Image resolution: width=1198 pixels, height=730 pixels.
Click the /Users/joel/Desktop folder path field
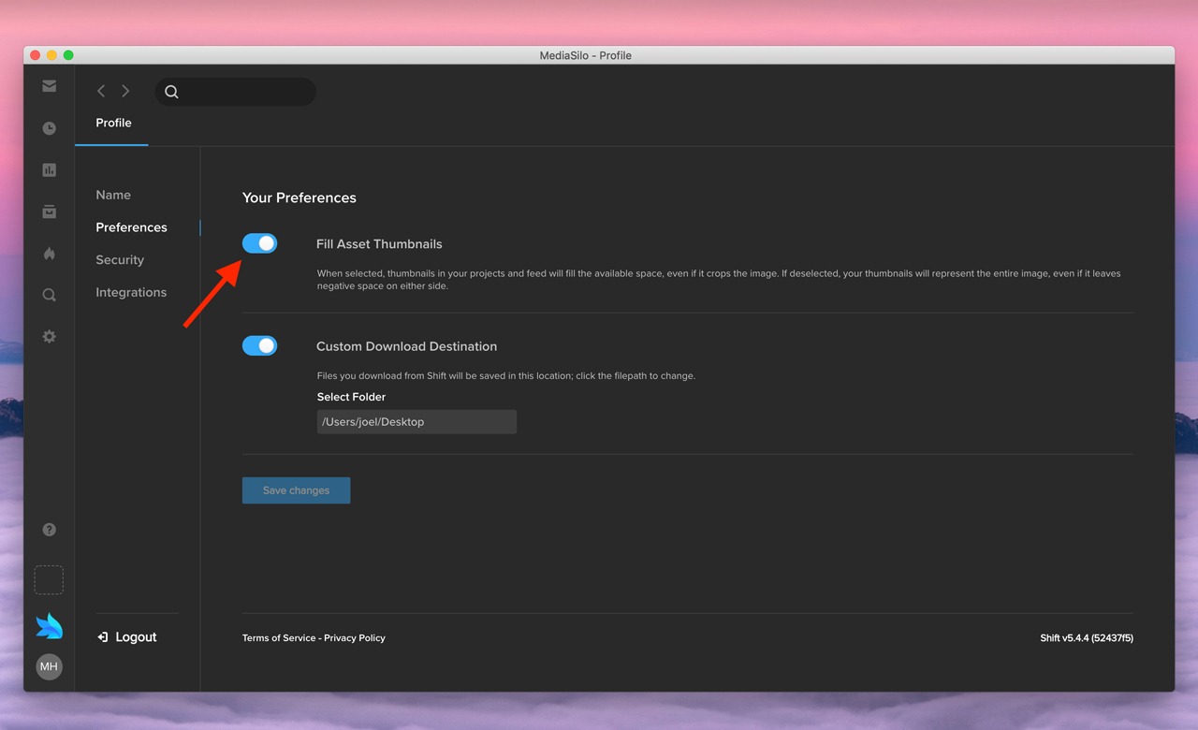coord(416,422)
